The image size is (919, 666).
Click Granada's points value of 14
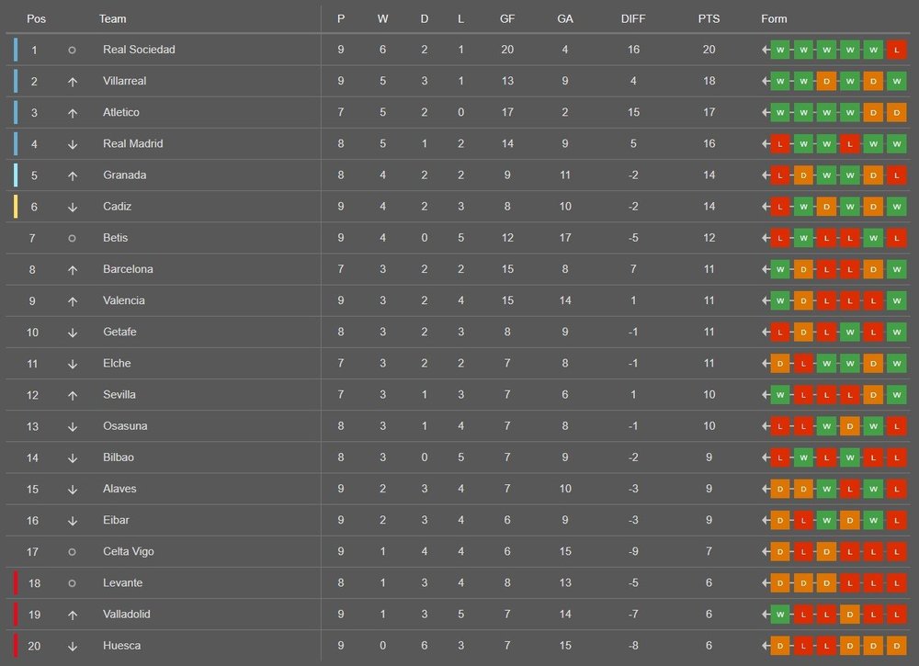pyautogui.click(x=709, y=175)
